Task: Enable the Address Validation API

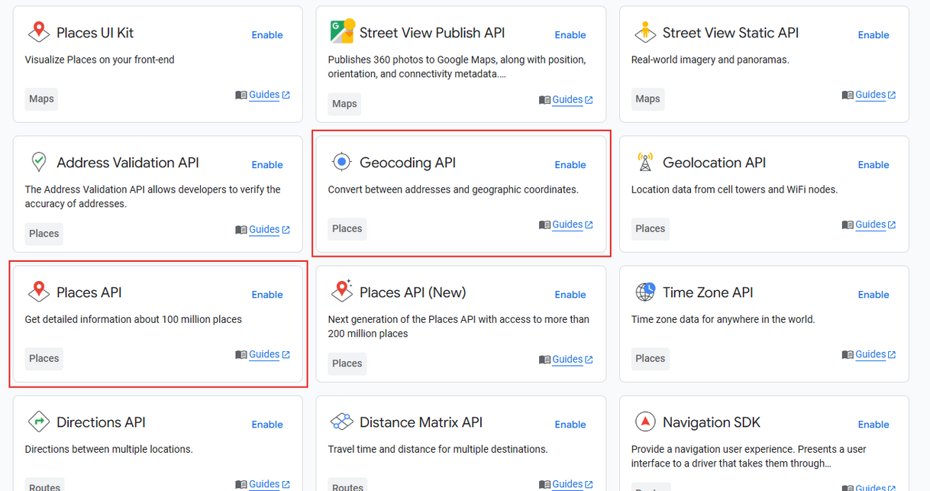Action: 267,165
